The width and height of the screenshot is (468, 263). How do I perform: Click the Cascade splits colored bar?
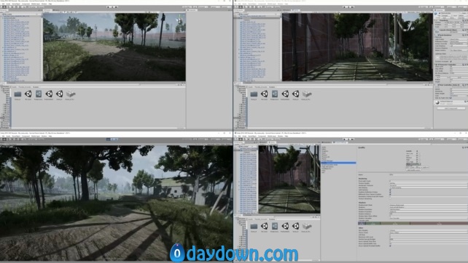413,223
